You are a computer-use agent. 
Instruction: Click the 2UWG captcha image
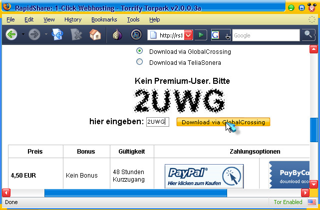point(180,101)
